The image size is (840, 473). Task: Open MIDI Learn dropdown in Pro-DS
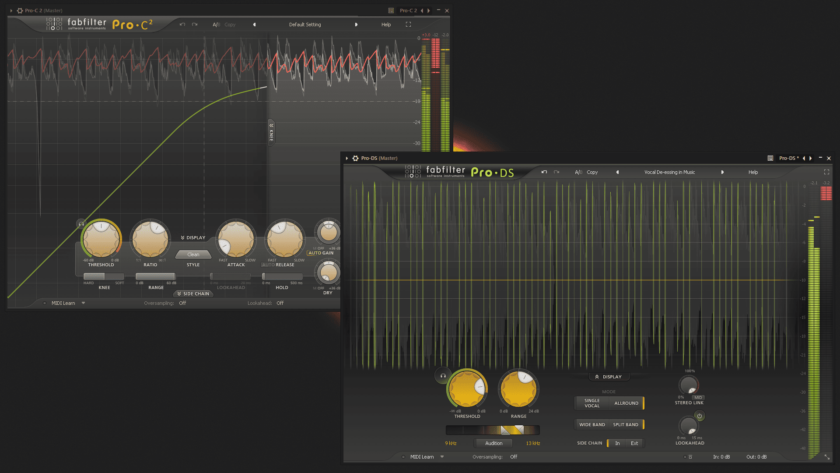click(442, 457)
